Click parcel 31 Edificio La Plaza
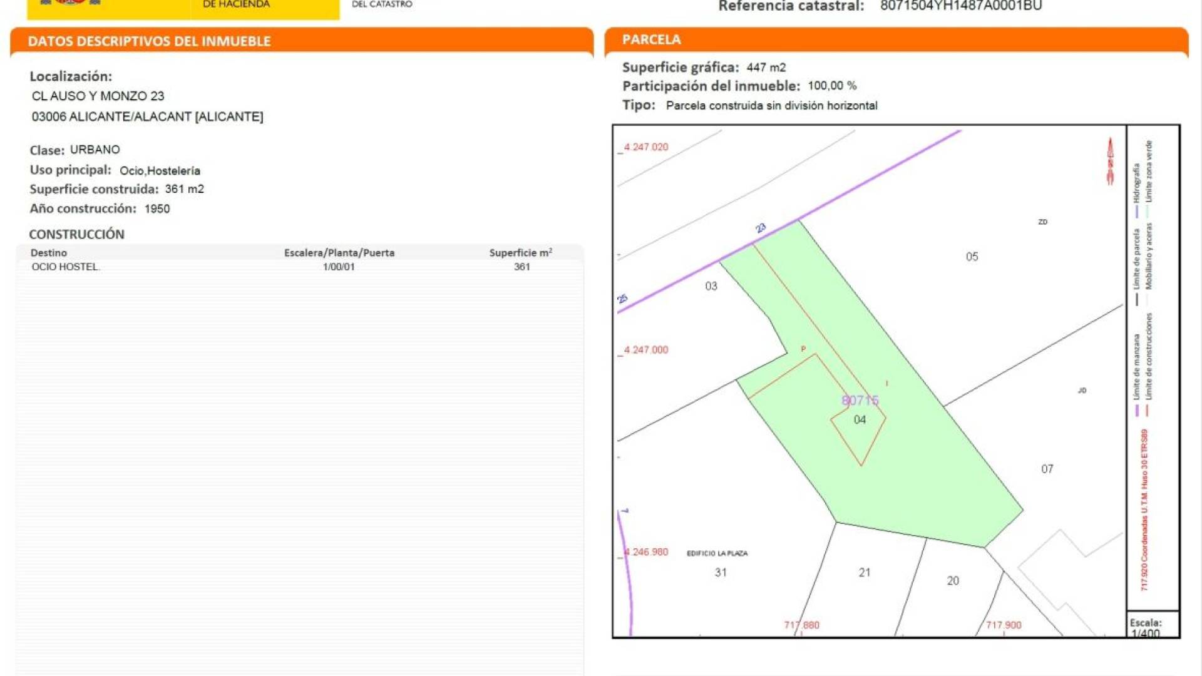This screenshot has height=676, width=1202. [x=720, y=572]
